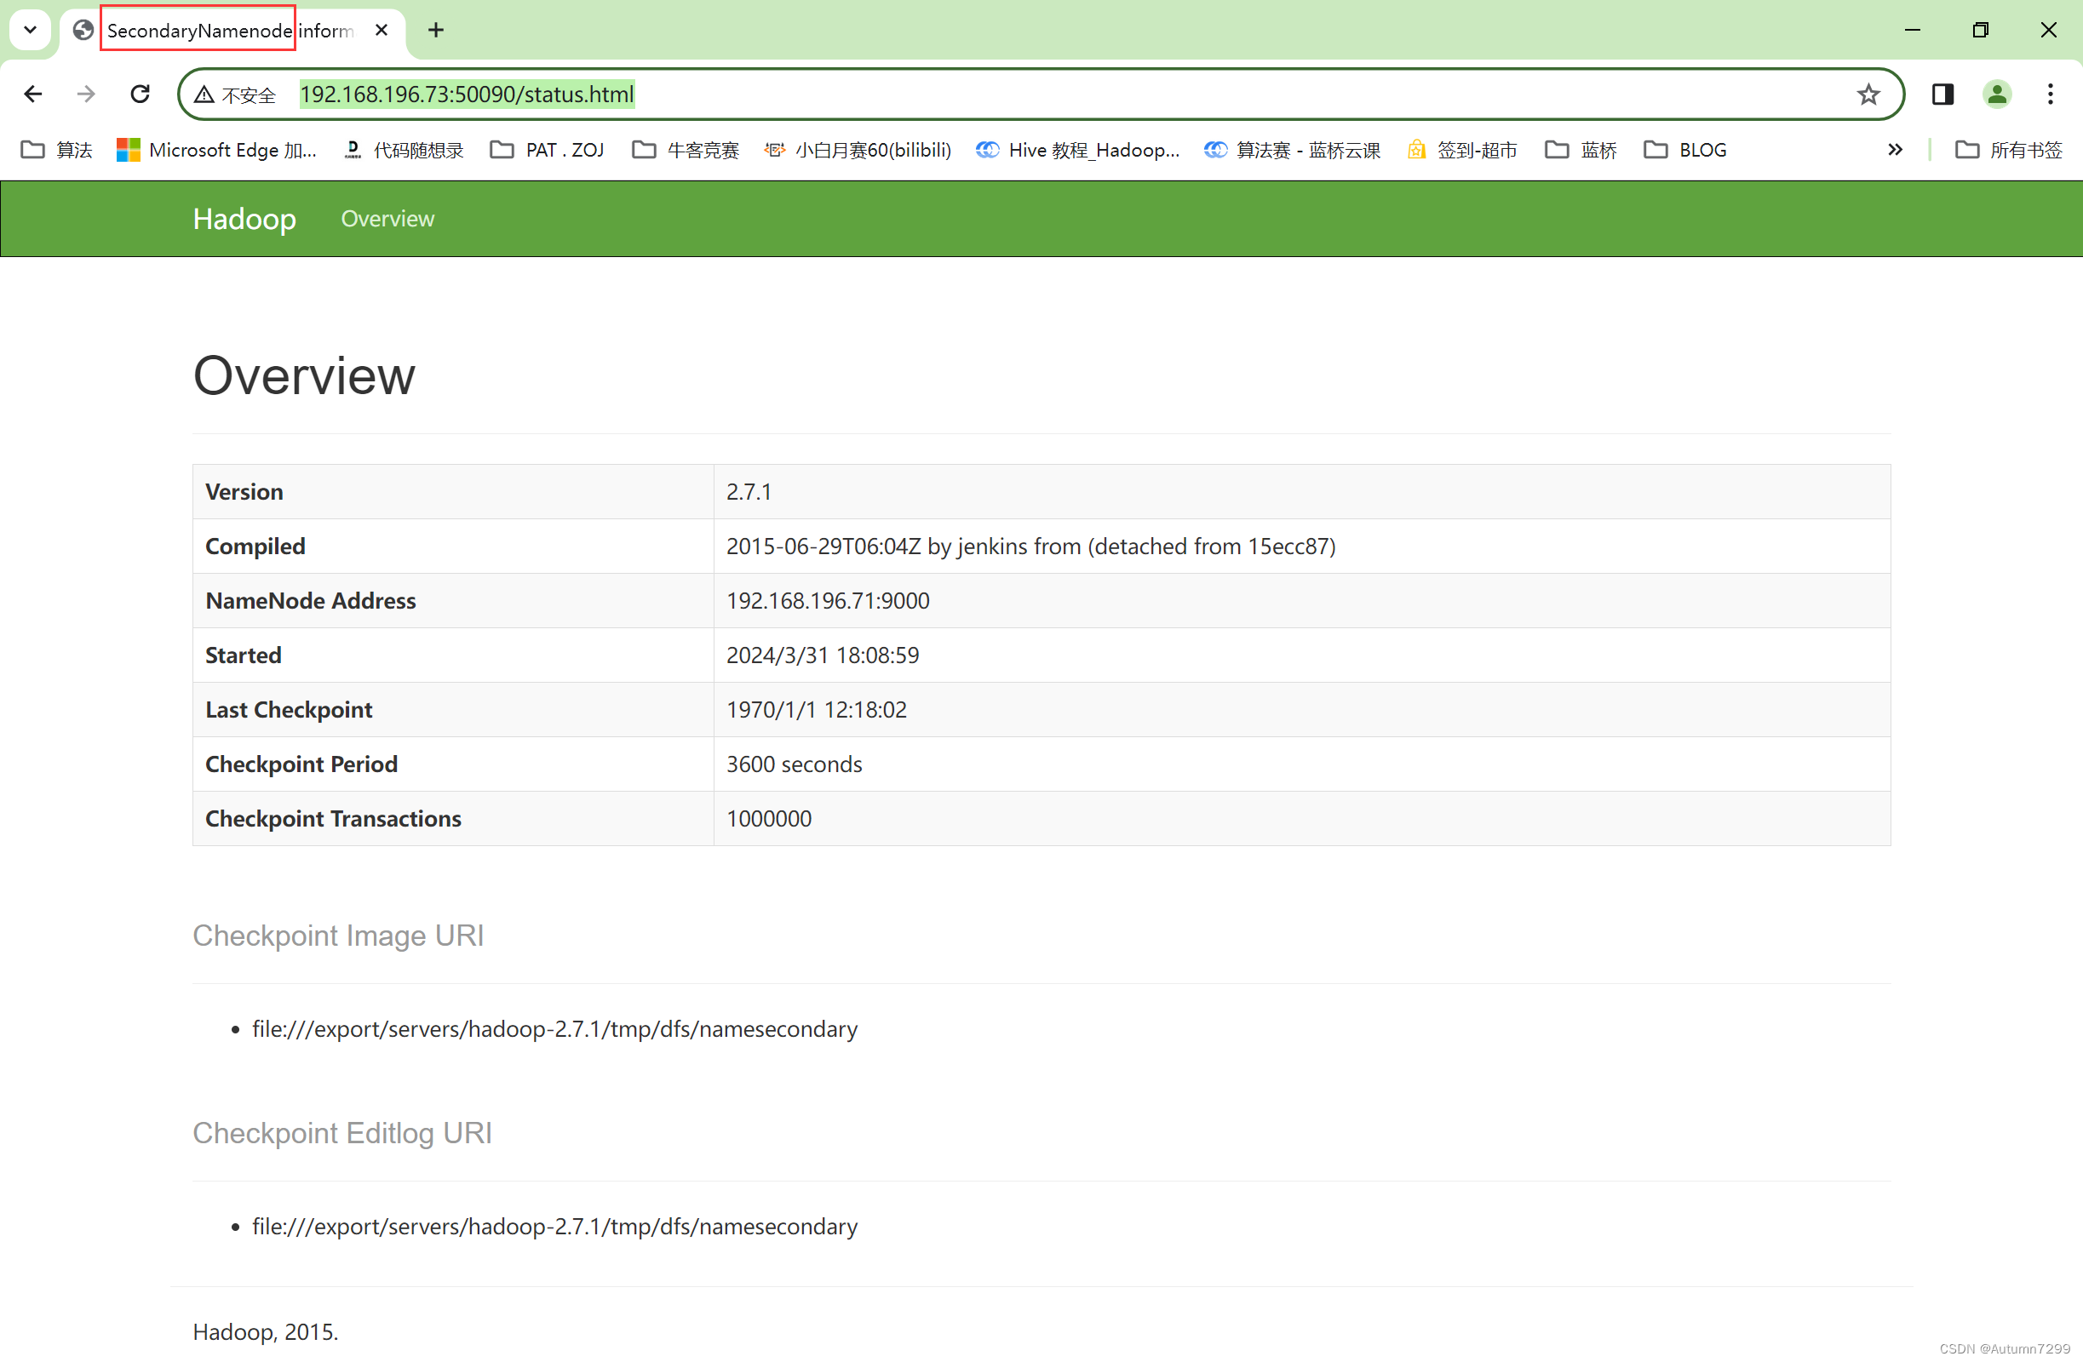Image resolution: width=2083 pixels, height=1362 pixels.
Task: Open the 算法 bookmark folder
Action: (x=57, y=150)
